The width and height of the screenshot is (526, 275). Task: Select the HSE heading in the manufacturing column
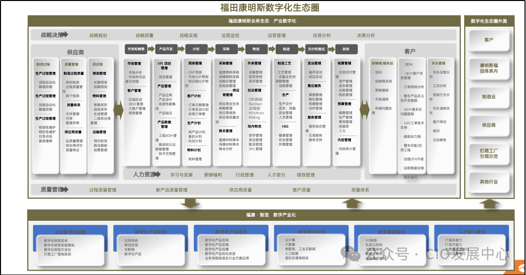pyautogui.click(x=285, y=127)
